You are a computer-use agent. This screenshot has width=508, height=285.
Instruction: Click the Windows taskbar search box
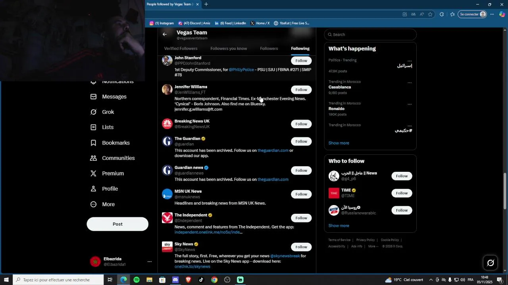(x=58, y=280)
